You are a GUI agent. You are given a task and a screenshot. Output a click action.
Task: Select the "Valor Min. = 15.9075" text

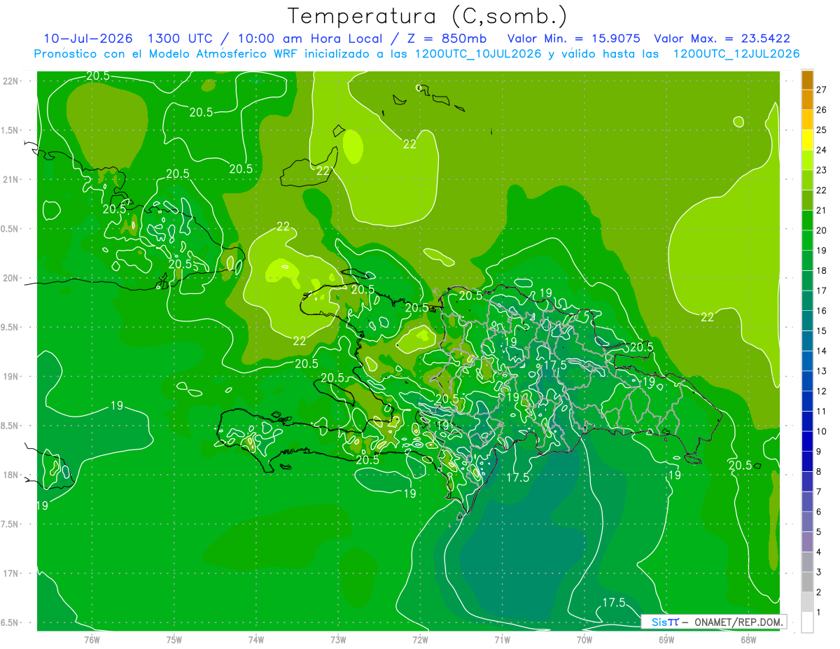tap(574, 39)
